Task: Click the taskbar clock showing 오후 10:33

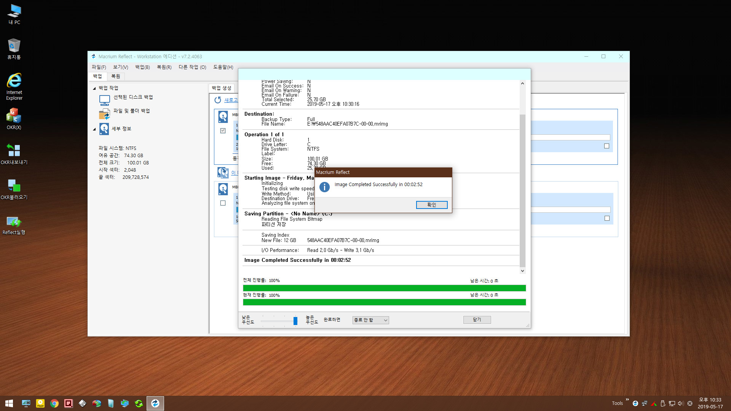Action: pos(710,403)
